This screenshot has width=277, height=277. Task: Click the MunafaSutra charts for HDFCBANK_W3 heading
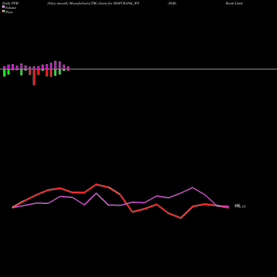pos(93,3)
